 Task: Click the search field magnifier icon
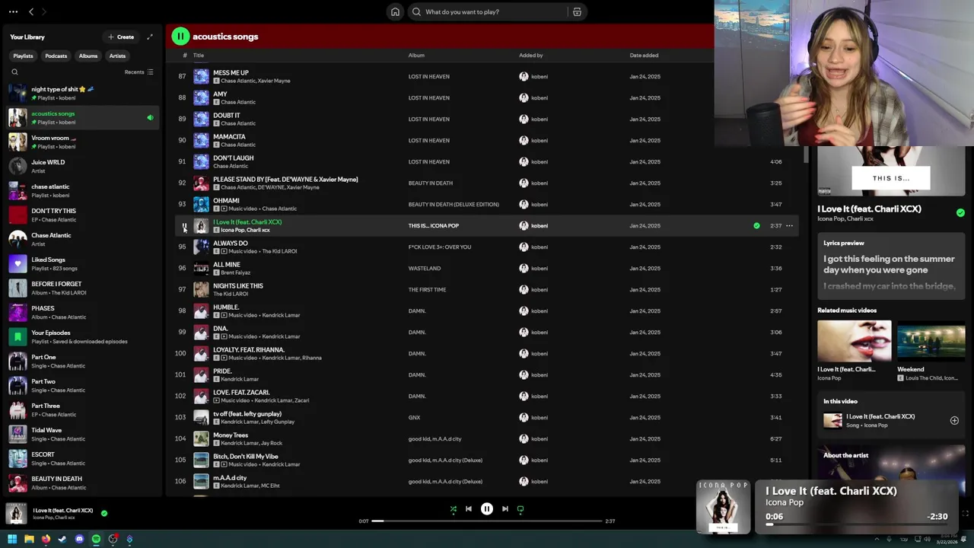click(416, 11)
